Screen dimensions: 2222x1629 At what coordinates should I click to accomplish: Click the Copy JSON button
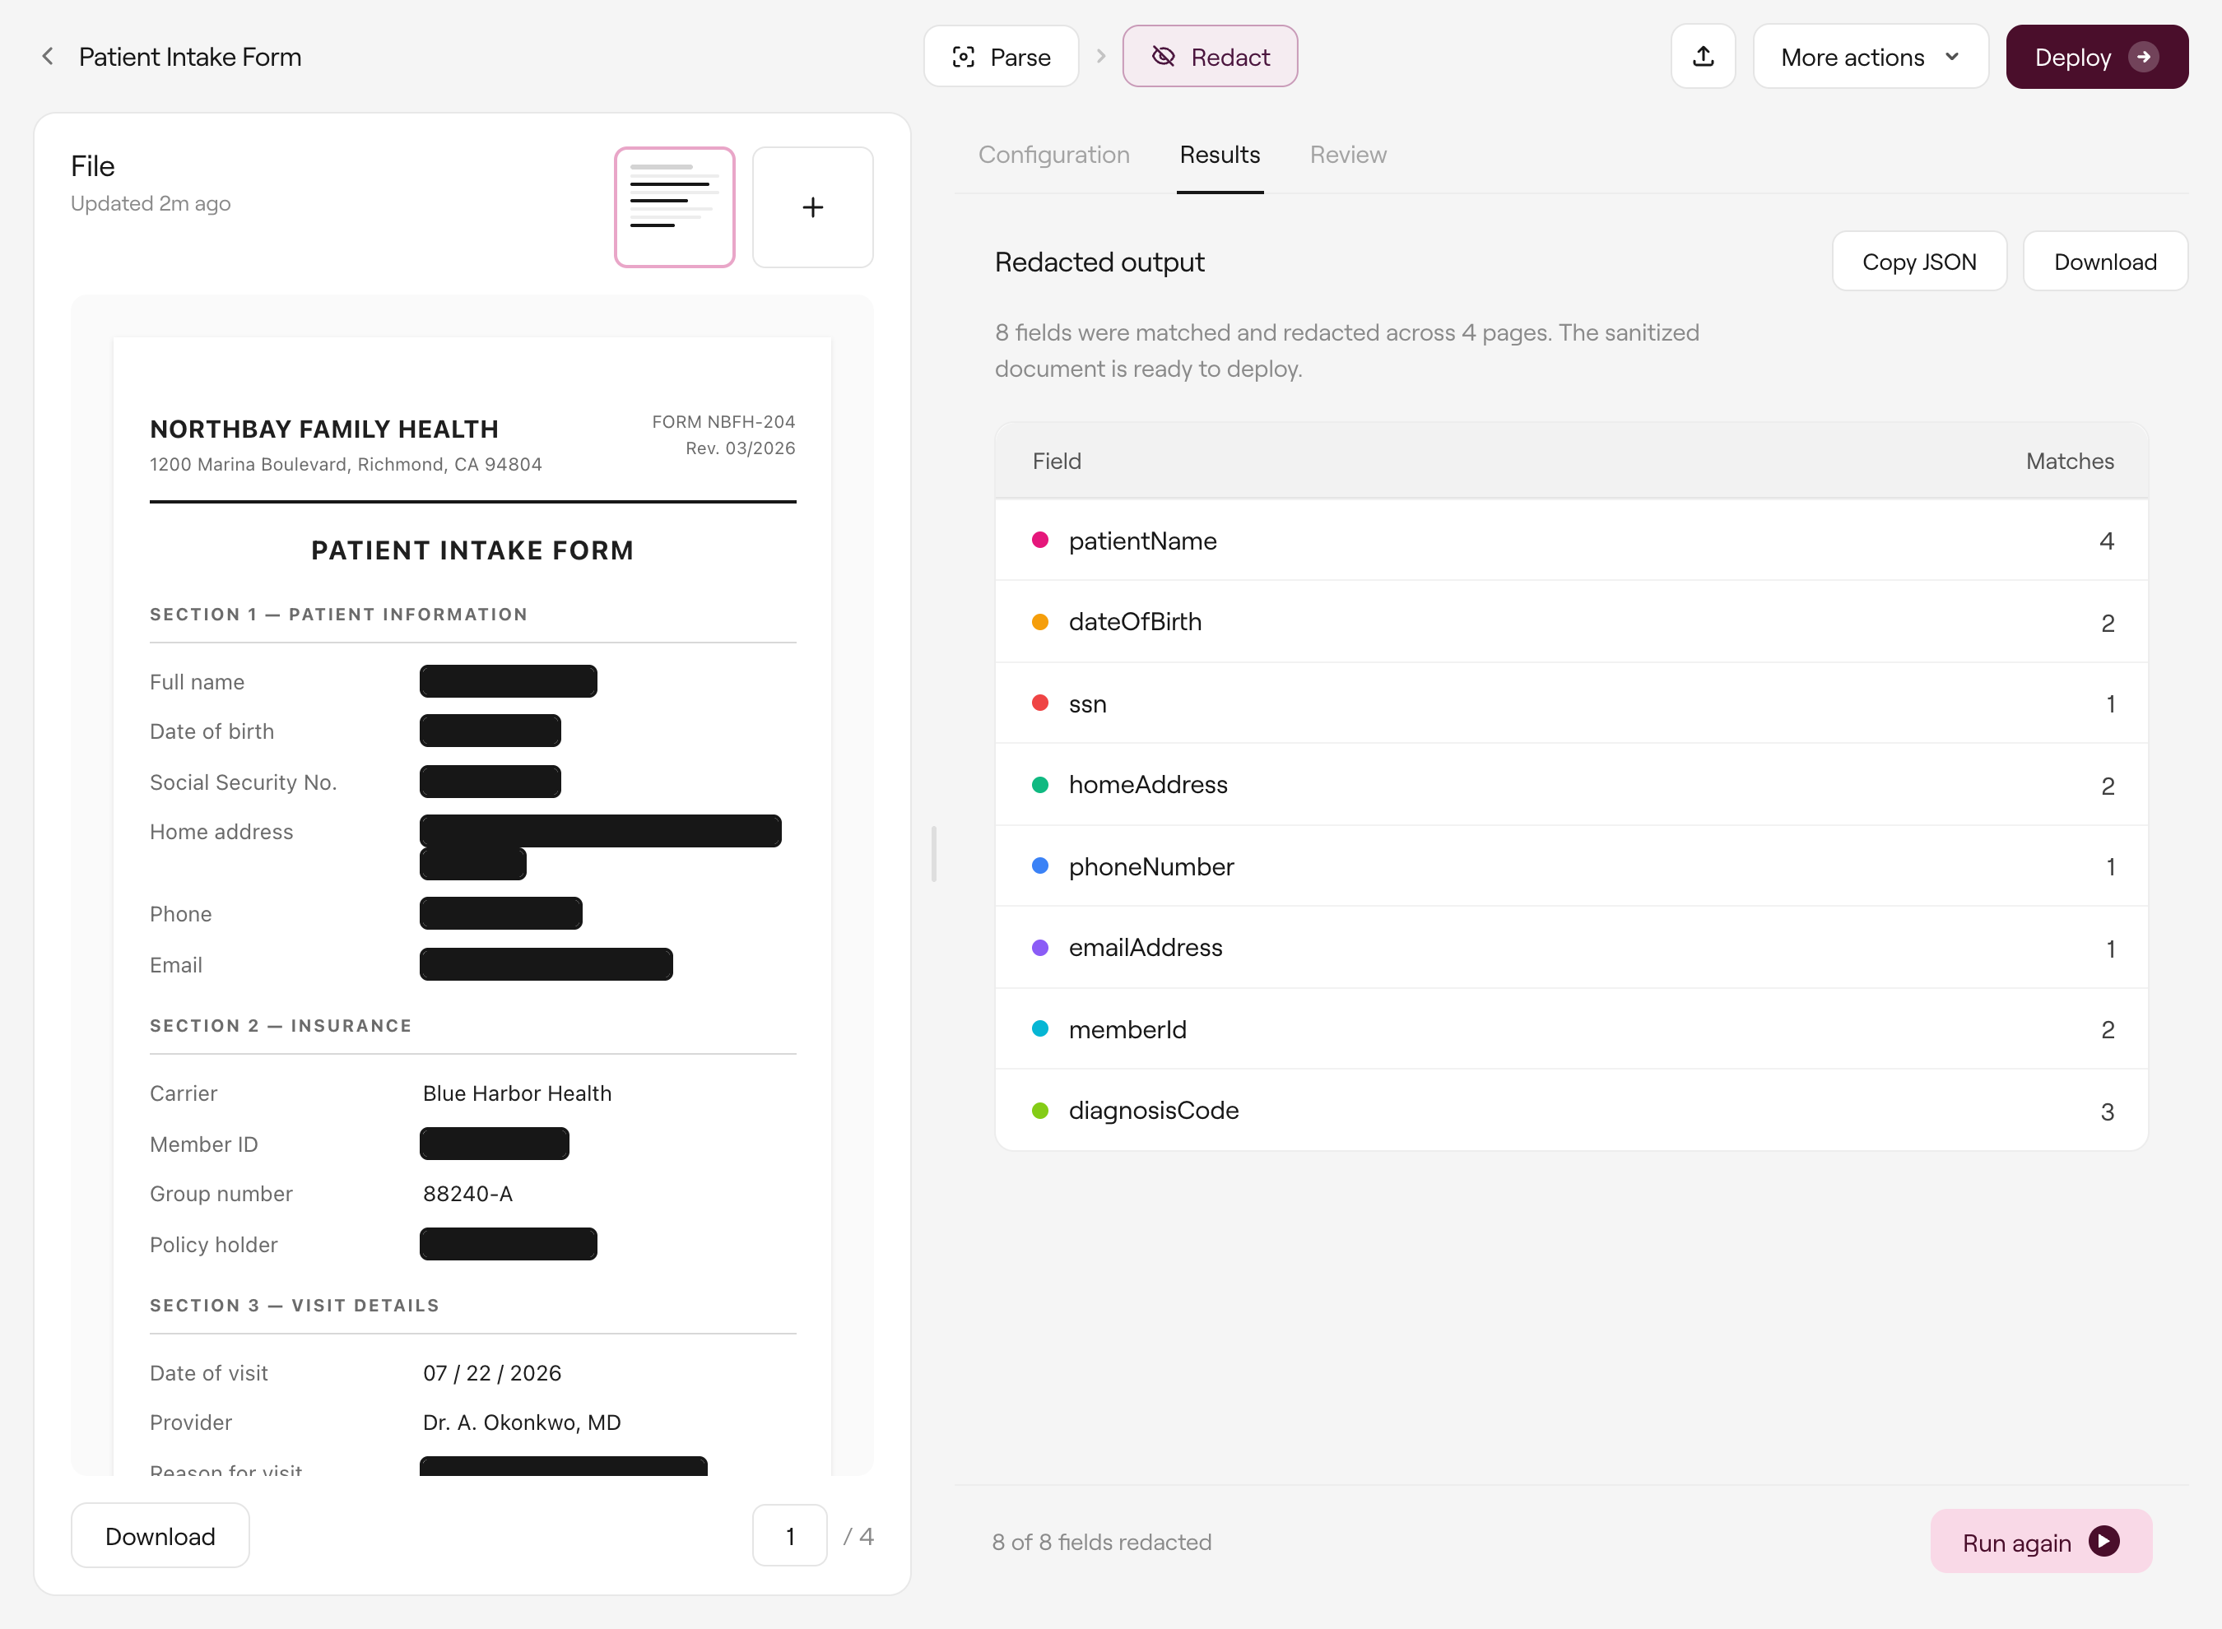pyautogui.click(x=1918, y=262)
